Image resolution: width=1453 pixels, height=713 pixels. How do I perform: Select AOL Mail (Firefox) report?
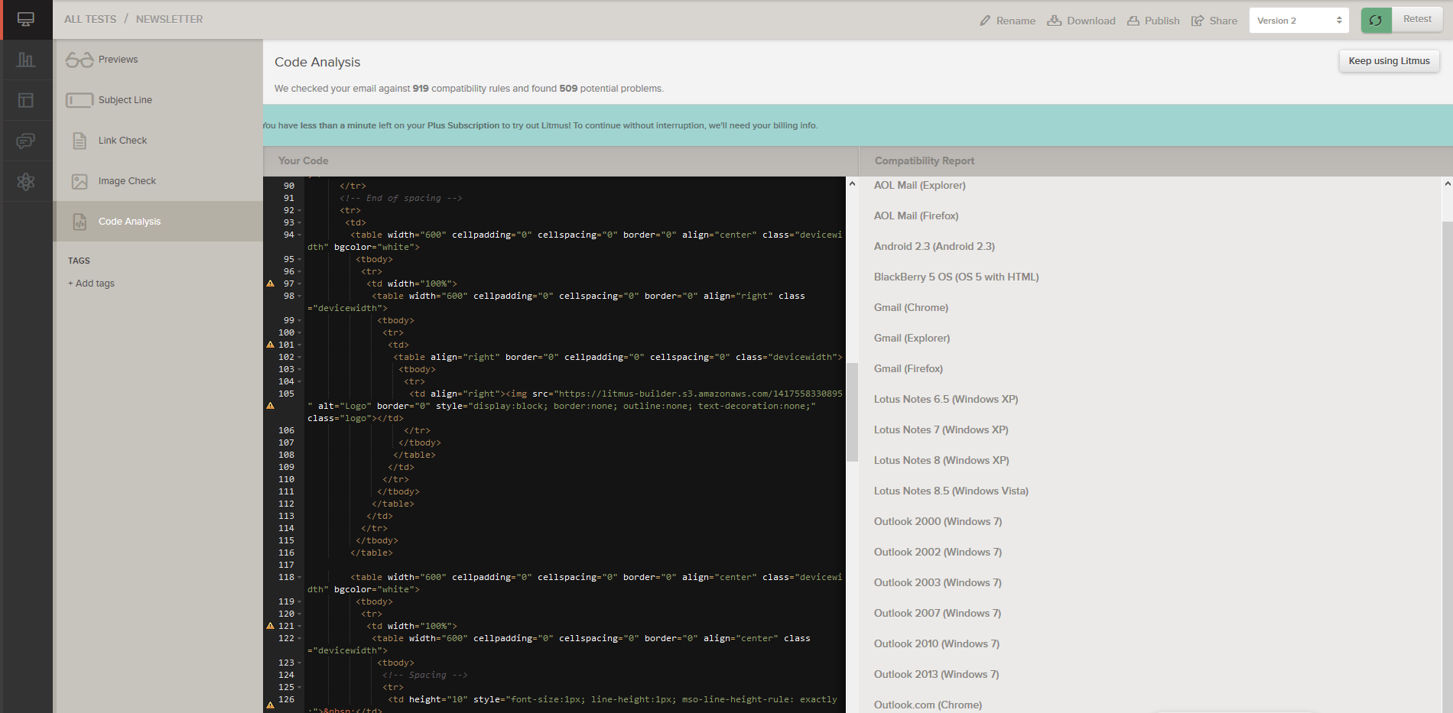click(x=916, y=216)
